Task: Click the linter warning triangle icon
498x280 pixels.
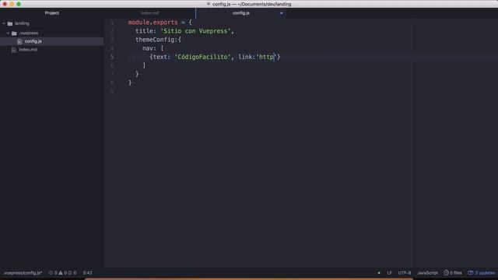Action: click(x=61, y=273)
